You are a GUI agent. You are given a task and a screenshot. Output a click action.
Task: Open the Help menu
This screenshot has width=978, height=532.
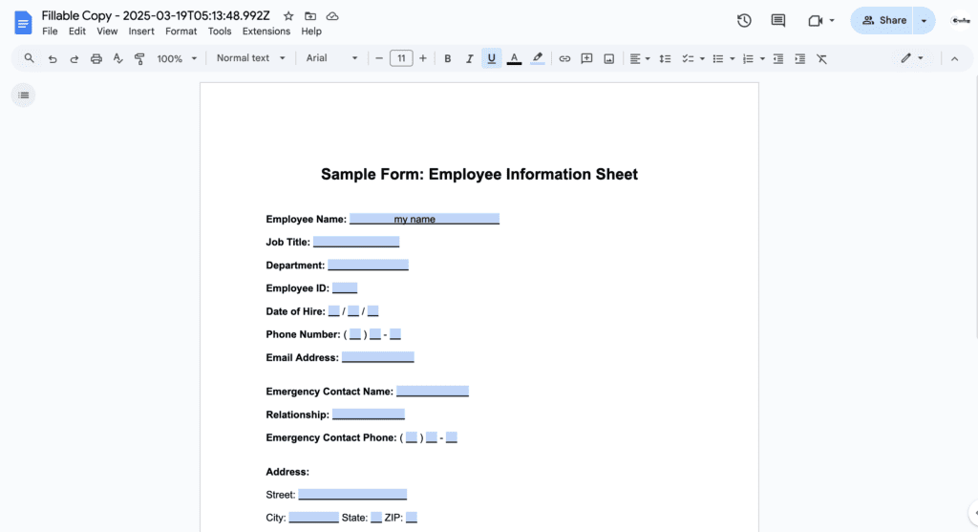coord(311,32)
